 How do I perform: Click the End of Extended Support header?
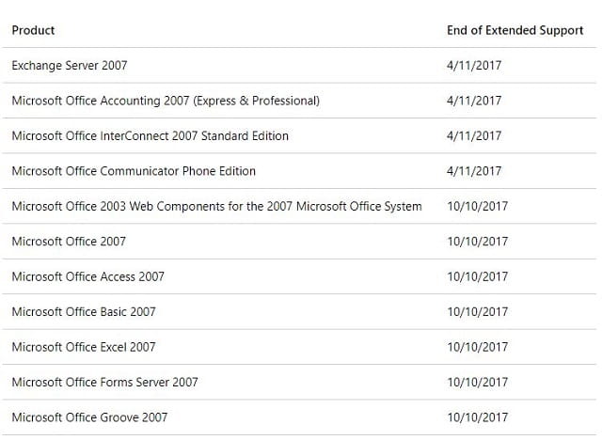515,30
